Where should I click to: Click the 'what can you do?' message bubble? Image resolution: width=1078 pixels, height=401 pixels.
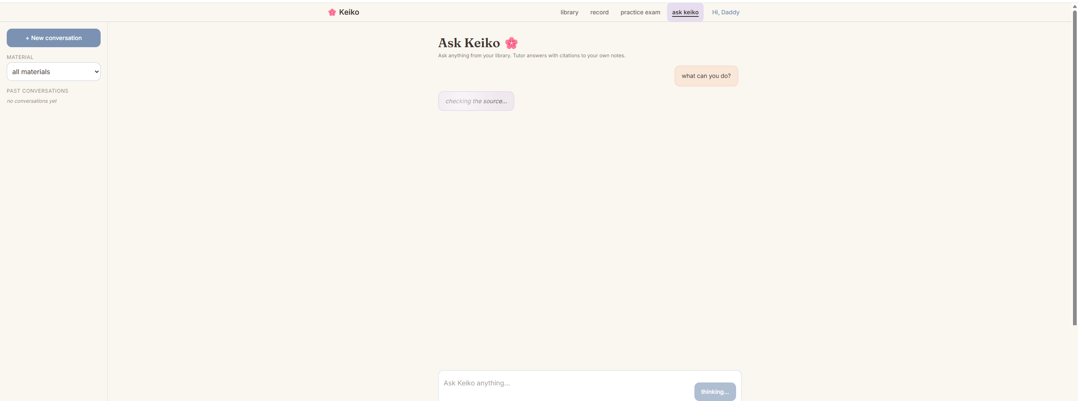pos(706,76)
